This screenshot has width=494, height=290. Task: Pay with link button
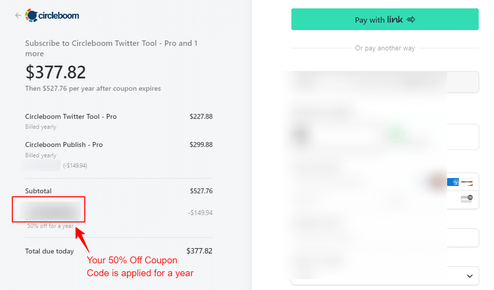click(x=385, y=20)
